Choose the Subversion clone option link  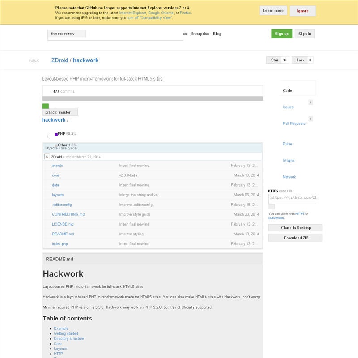(x=276, y=218)
